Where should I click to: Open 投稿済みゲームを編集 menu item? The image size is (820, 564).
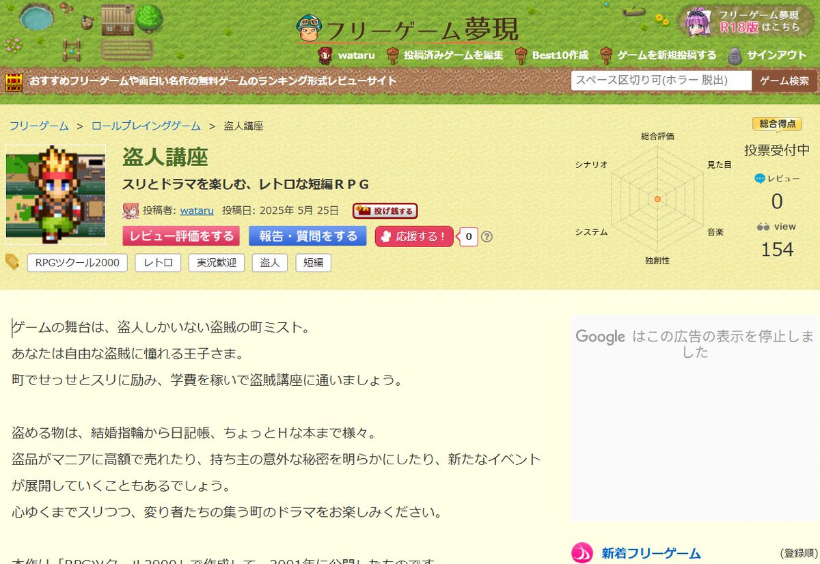pyautogui.click(x=453, y=55)
